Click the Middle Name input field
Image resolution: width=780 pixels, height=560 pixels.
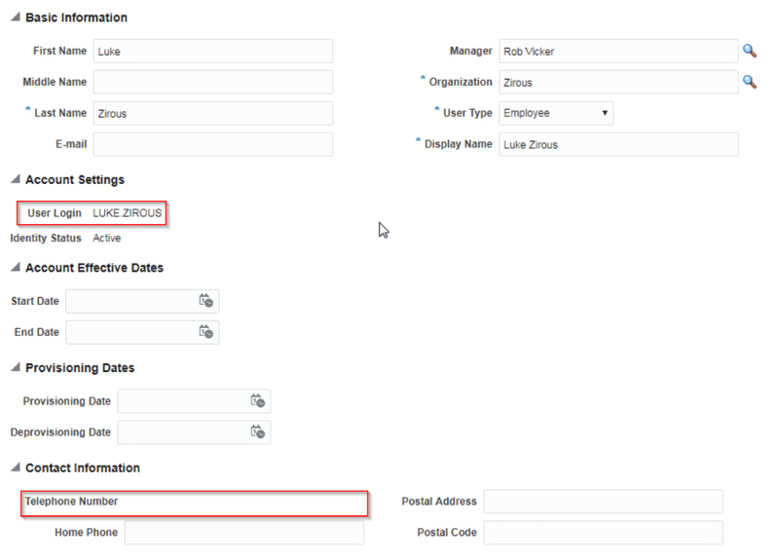point(213,82)
